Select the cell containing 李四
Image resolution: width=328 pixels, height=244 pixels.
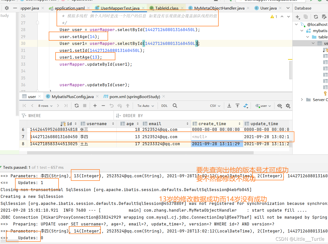(98, 137)
